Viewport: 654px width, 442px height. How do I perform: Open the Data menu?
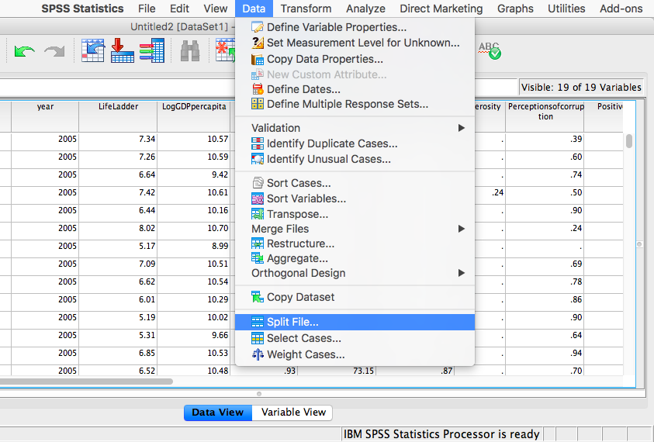click(254, 9)
